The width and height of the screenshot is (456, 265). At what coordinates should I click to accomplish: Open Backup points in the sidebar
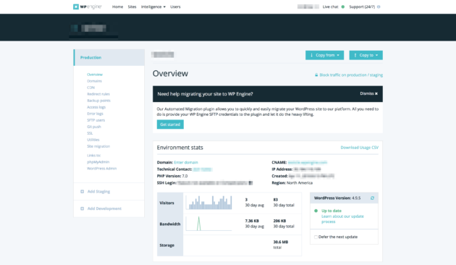98,101
